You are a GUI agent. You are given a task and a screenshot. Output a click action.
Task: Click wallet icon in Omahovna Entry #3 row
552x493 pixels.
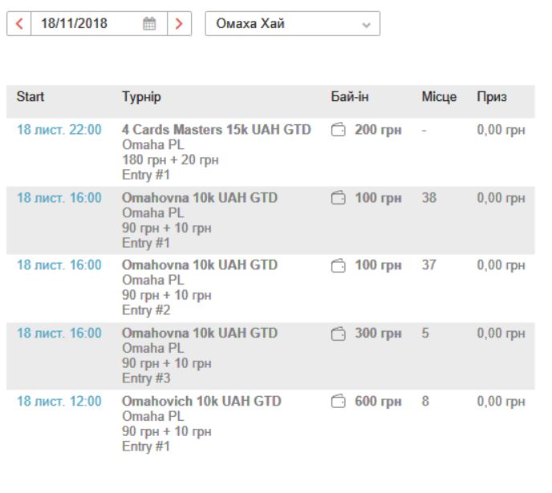pyautogui.click(x=339, y=333)
